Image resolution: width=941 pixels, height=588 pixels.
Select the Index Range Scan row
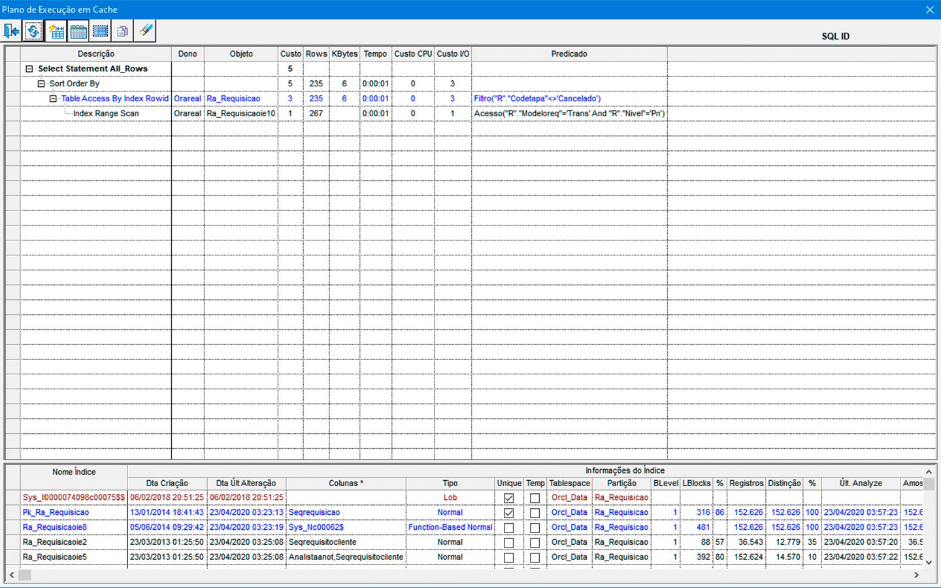(106, 114)
